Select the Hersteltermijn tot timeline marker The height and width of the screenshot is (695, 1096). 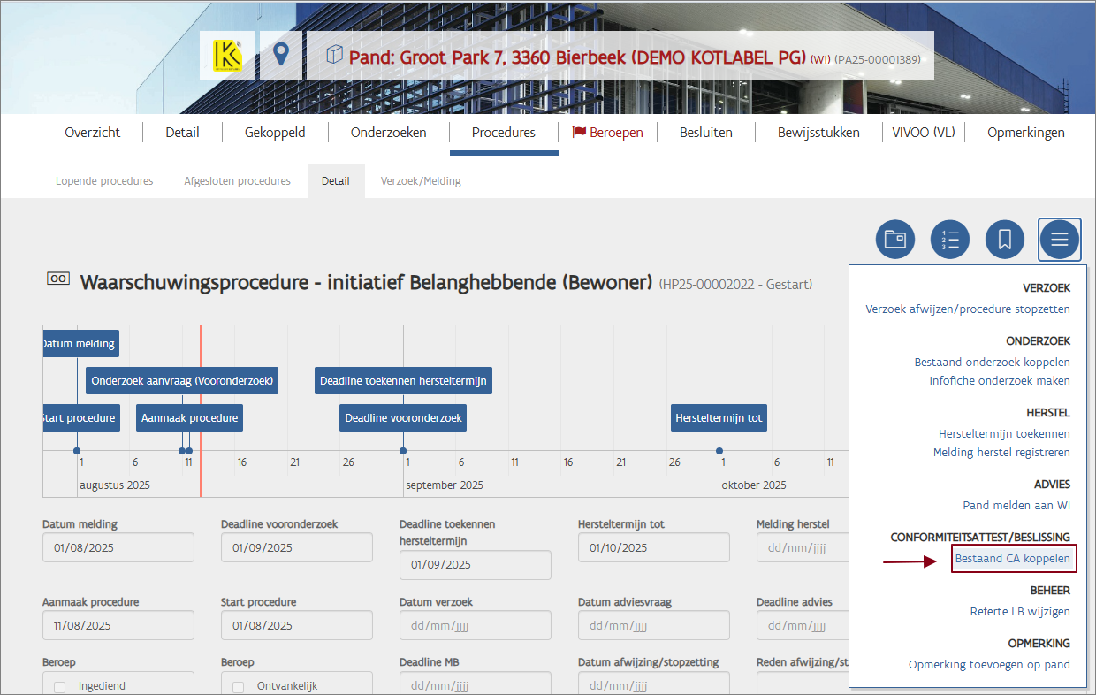718,418
